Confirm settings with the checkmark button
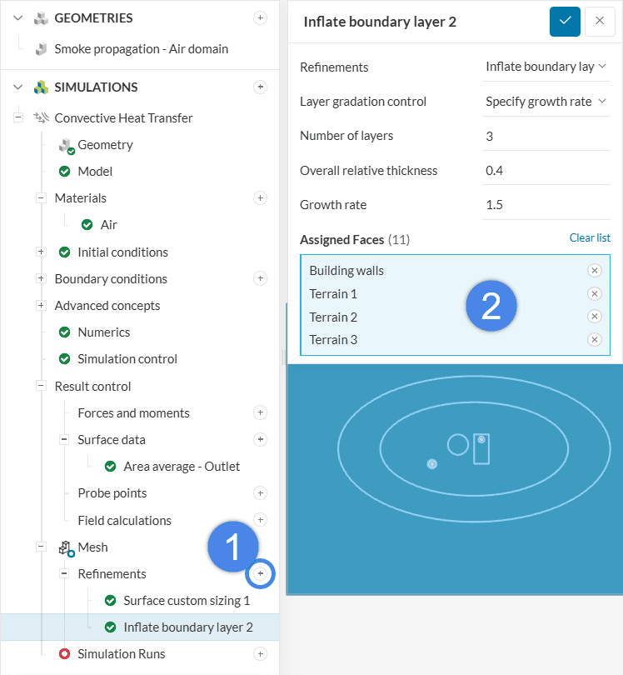623x675 pixels. coord(565,21)
